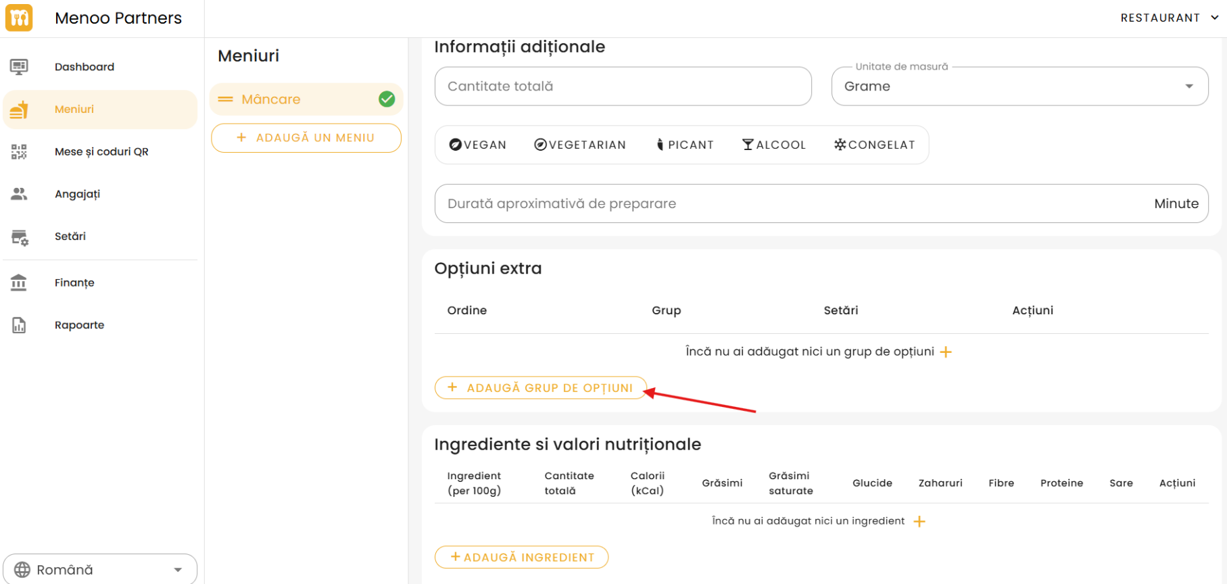The width and height of the screenshot is (1227, 584).
Task: Enable the Picant tag
Action: [684, 145]
